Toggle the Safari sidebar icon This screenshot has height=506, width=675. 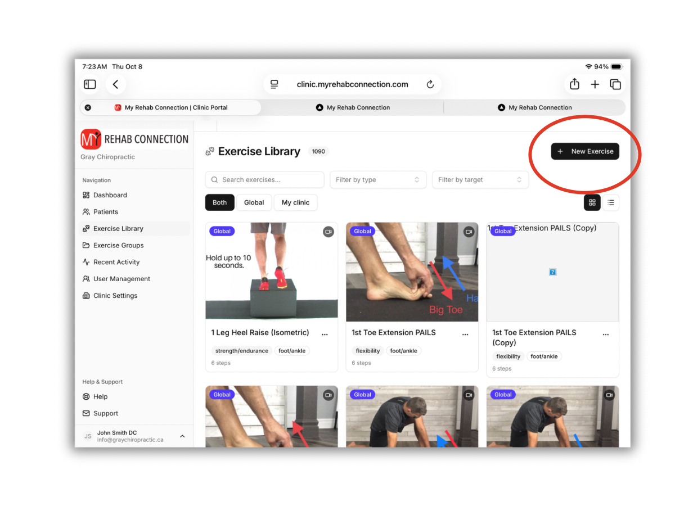[90, 84]
